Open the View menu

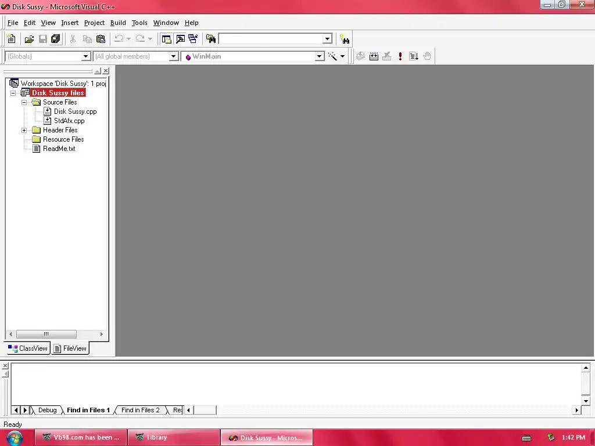coord(48,23)
